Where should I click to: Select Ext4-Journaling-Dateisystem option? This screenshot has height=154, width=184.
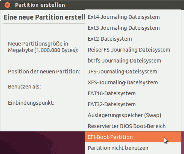pyautogui.click(x=133, y=17)
